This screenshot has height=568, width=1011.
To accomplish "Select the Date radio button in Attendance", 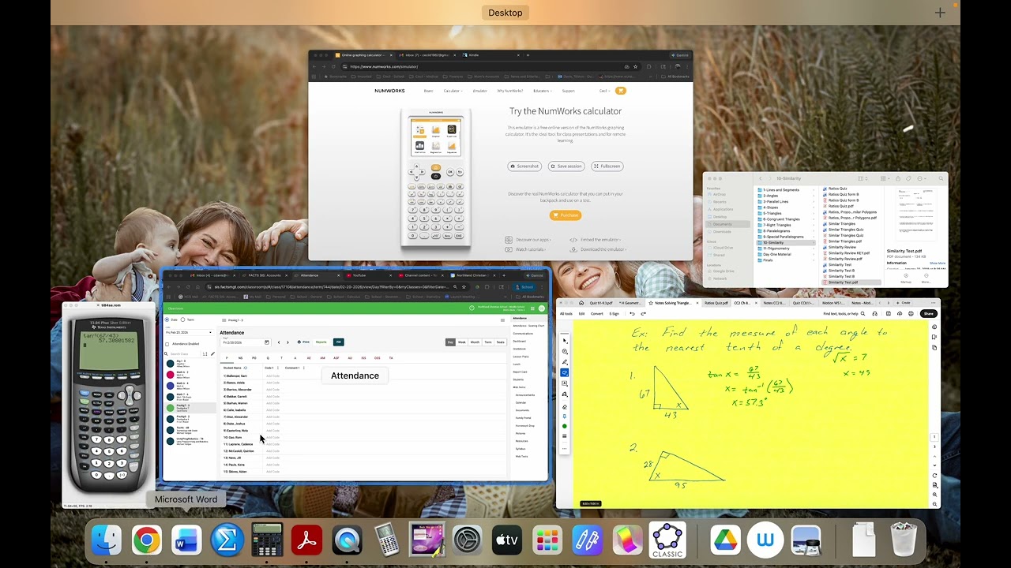I will pyautogui.click(x=167, y=319).
